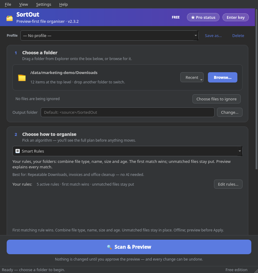Click the 'No files are being ignored' text

pyautogui.click(x=37, y=99)
